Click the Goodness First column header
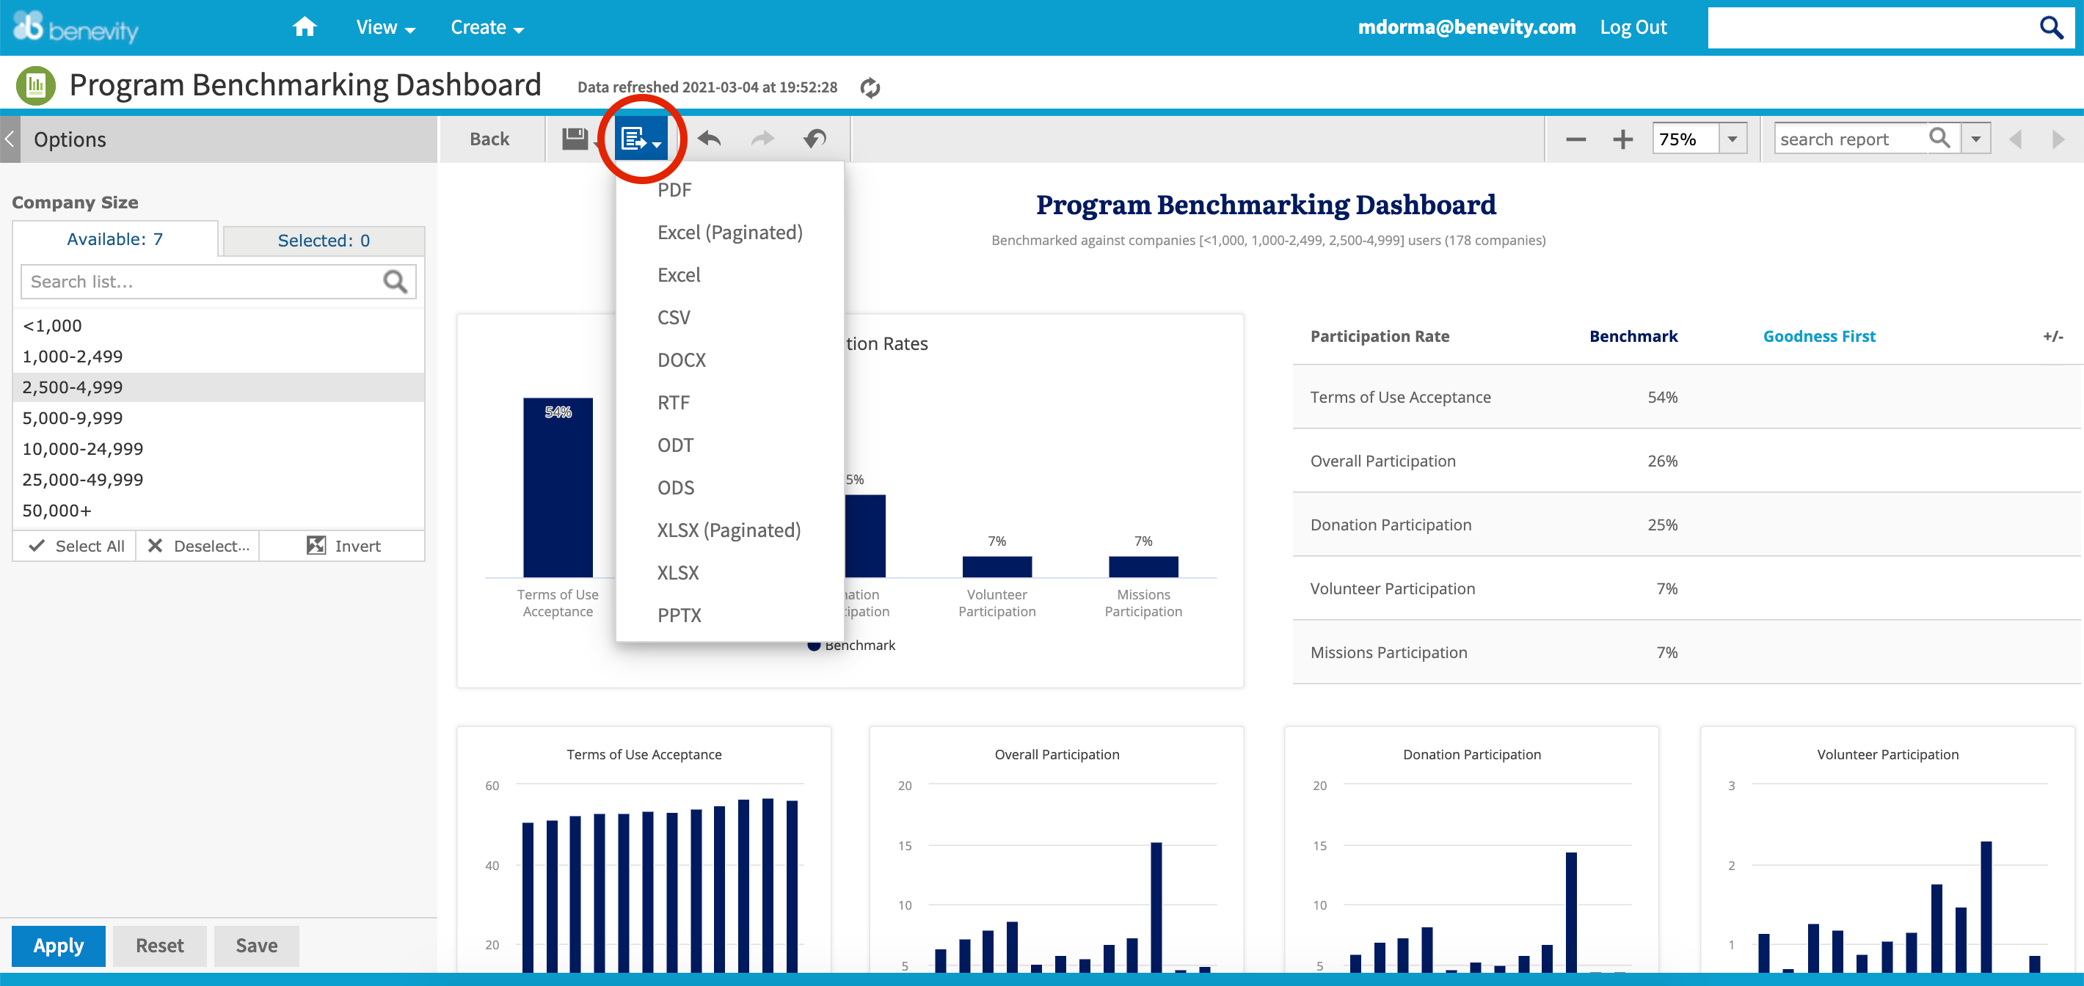Viewport: 2084px width, 986px height. [x=1818, y=337]
